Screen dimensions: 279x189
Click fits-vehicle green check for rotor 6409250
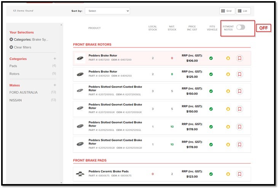(x=211, y=74)
